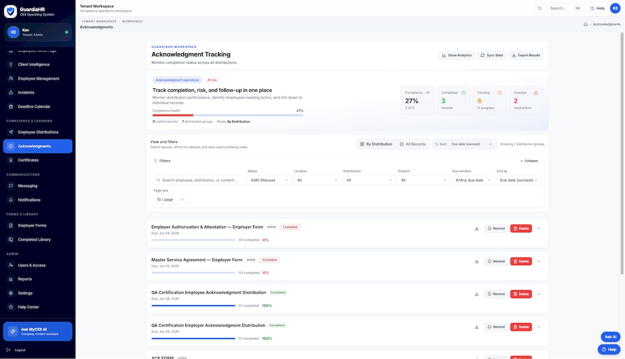Download QA Certification Employee Acknowledgment Distribution
Viewport: 625px width, 359px height.
point(477,294)
